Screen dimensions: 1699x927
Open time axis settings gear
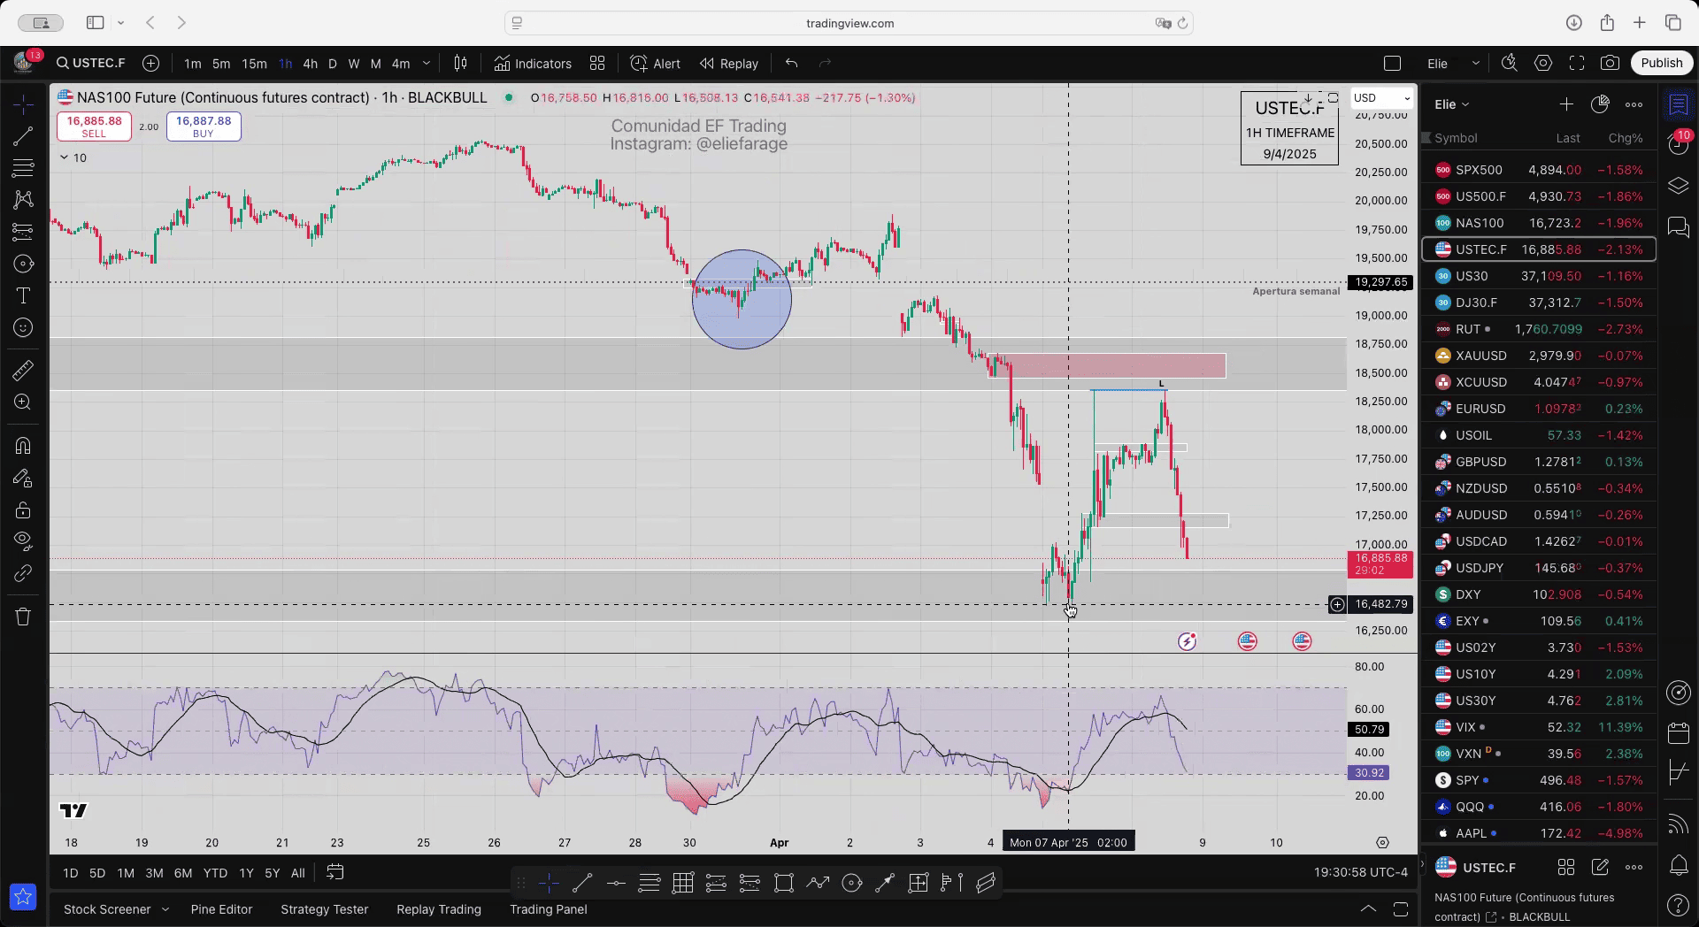pos(1382,842)
